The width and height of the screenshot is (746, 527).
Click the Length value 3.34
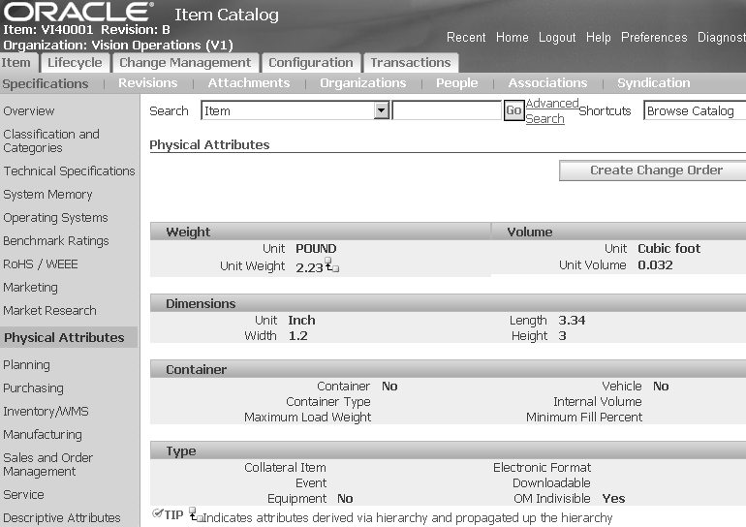point(572,321)
